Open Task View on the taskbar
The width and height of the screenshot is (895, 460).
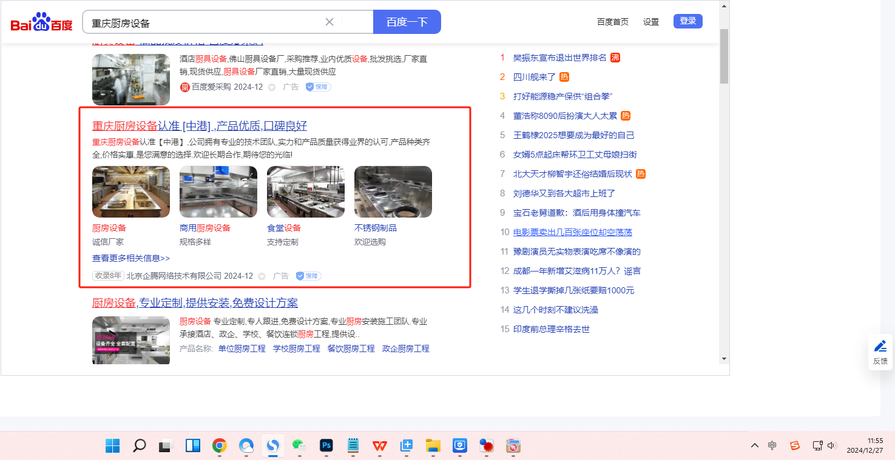coord(166,446)
